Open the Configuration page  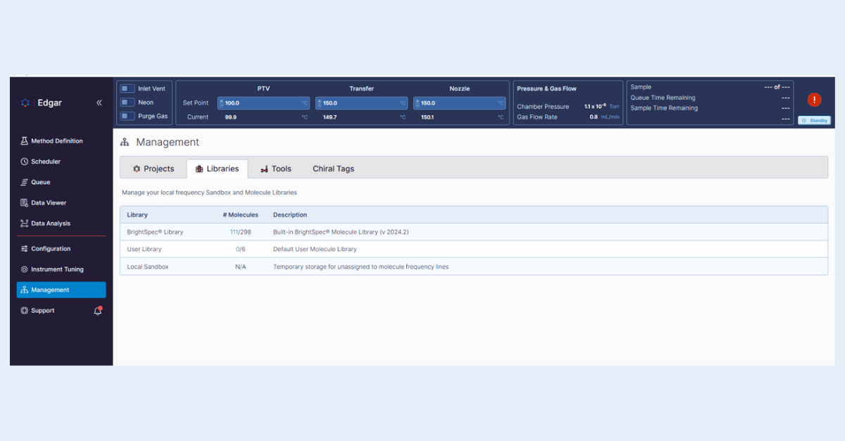click(x=61, y=249)
